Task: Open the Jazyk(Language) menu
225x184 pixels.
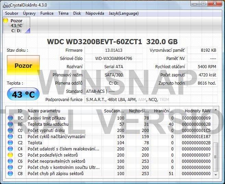Action: pos(124,13)
